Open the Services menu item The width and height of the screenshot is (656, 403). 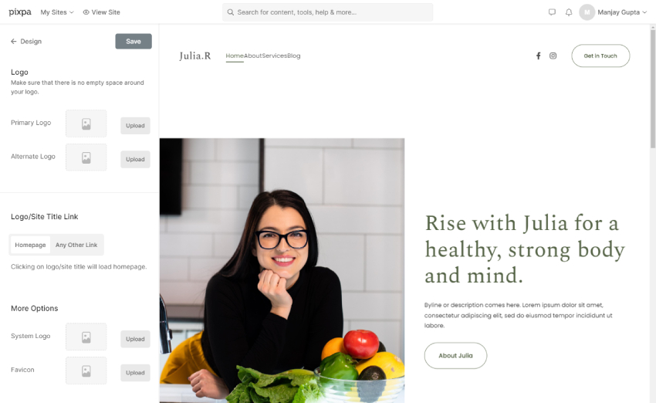(275, 56)
